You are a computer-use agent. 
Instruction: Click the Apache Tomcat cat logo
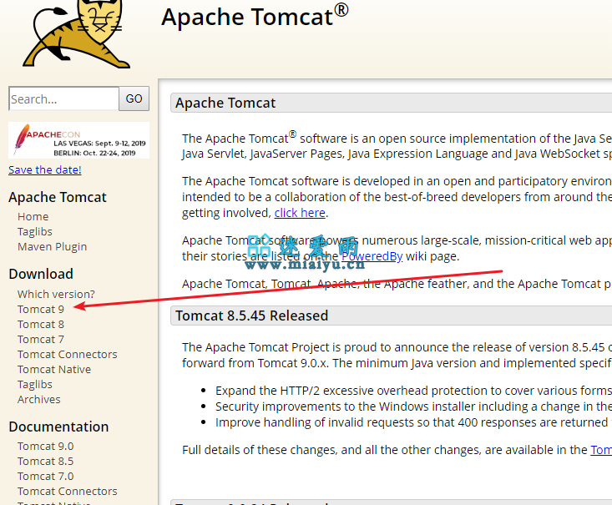tap(76, 33)
